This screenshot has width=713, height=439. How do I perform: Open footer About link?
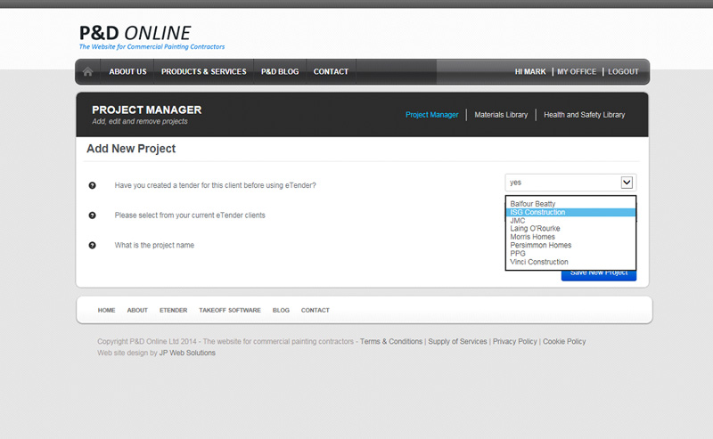pyautogui.click(x=137, y=310)
